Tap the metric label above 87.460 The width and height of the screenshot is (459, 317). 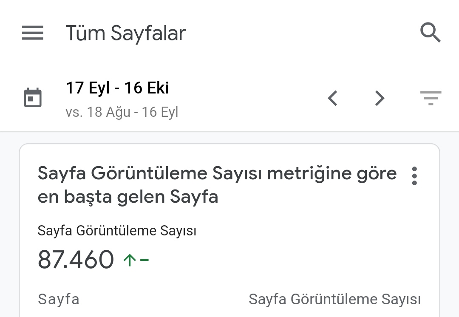point(117,231)
